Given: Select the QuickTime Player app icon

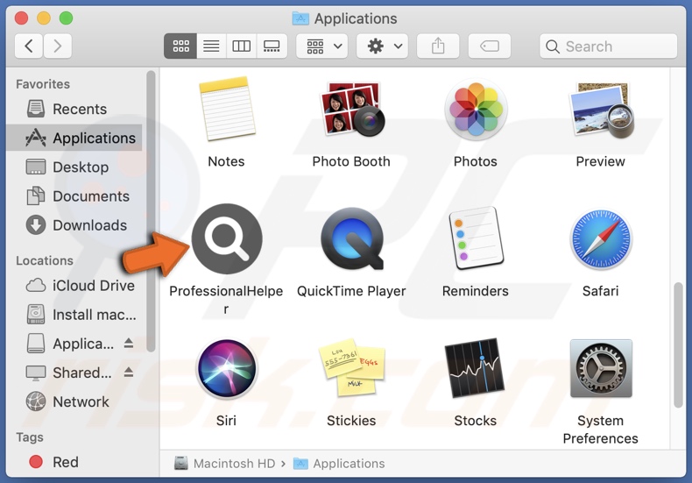Looking at the screenshot, I should pyautogui.click(x=352, y=238).
